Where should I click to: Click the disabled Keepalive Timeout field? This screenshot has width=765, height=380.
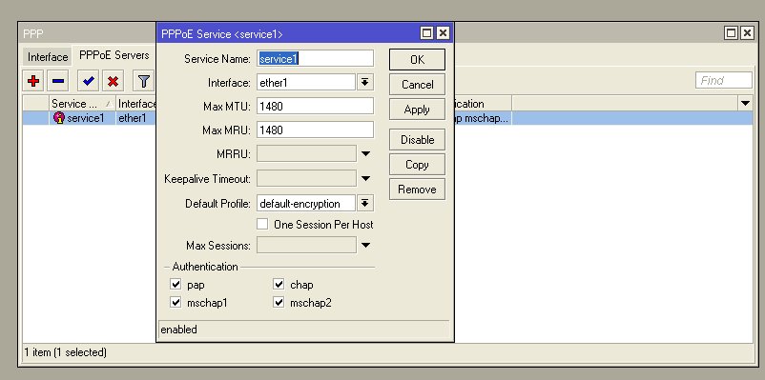pos(306,179)
